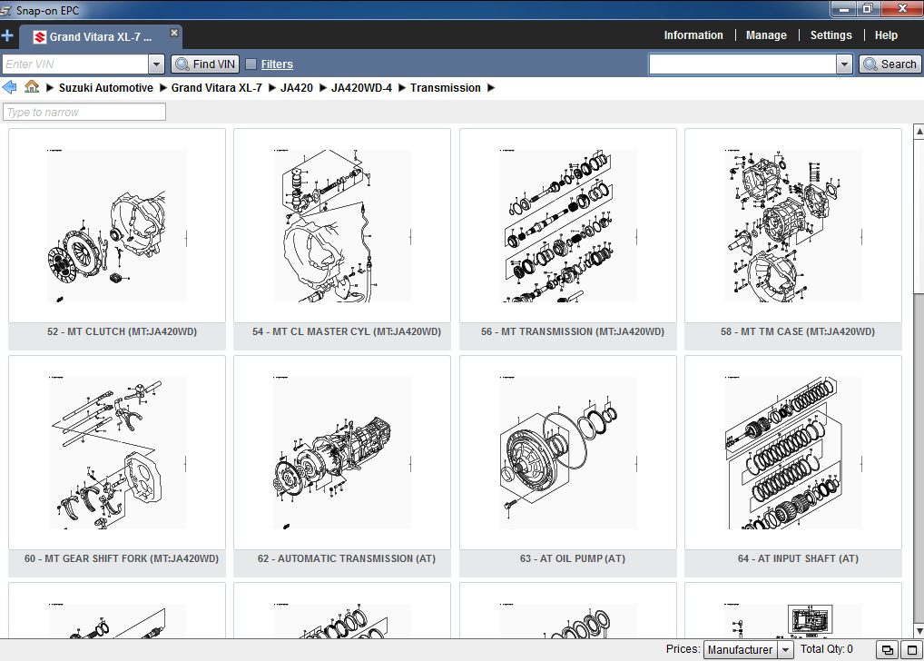Viewport: 924px width, 661px height.
Task: Open the Prices Manufacturer dropdown
Action: click(748, 650)
